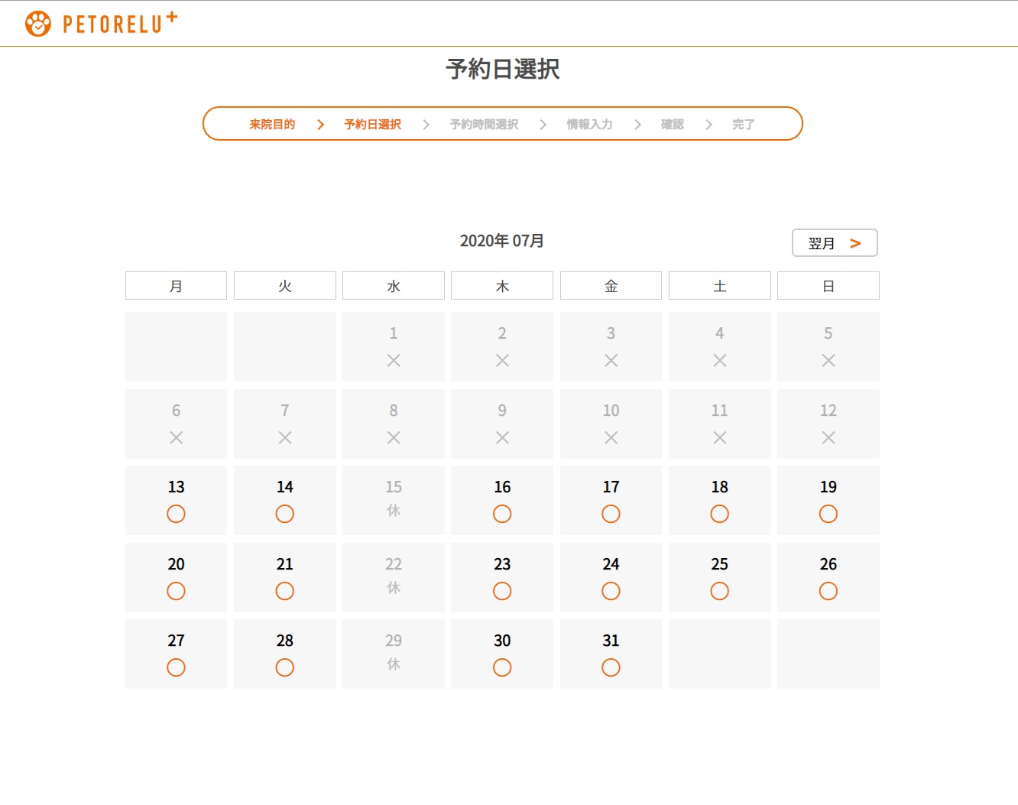Click the 日 weekday header
The width and height of the screenshot is (1018, 805).
tap(828, 286)
